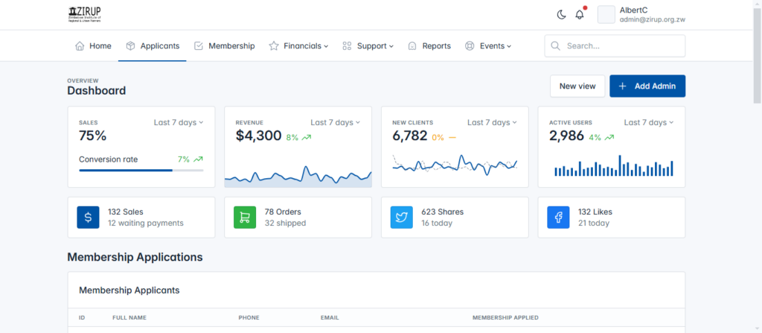Click the Twitter Shares icon
Viewport: 762px width, 333px height.
point(402,218)
